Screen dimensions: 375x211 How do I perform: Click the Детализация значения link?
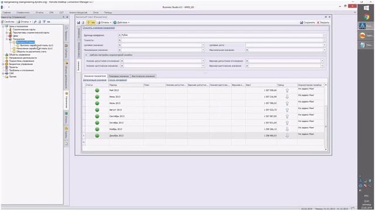[x=94, y=80]
